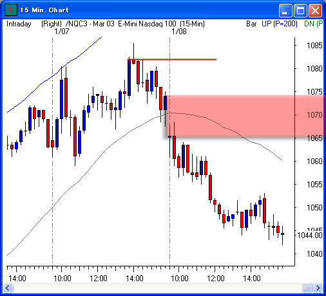
Task: Click the 'Bar' chart type label
Action: point(251,24)
